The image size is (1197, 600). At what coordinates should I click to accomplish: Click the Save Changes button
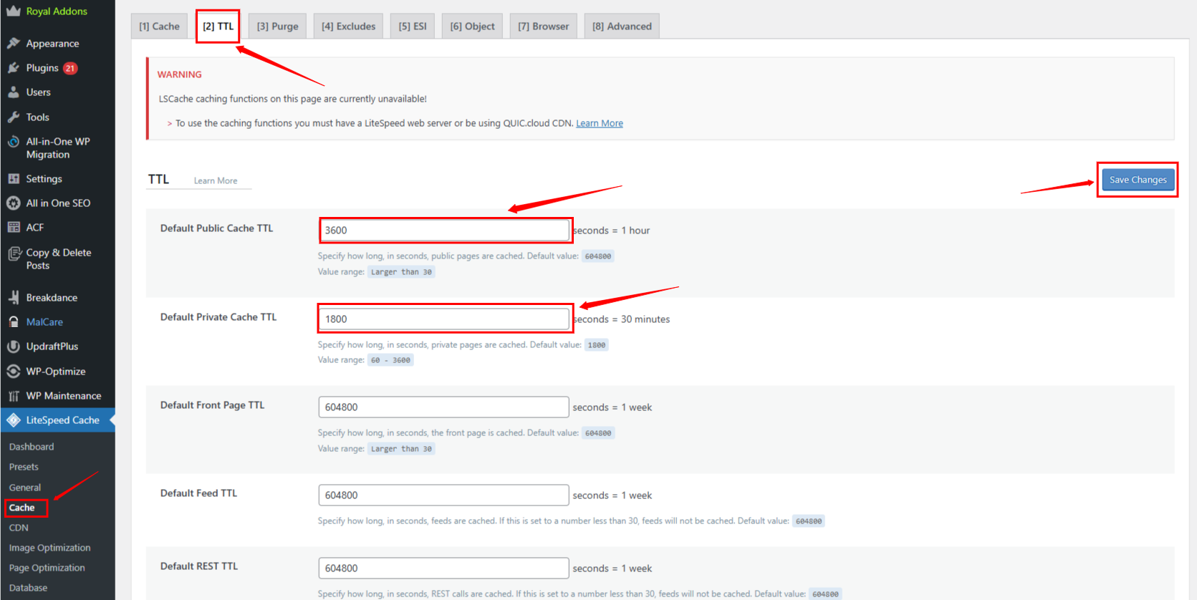1138,180
